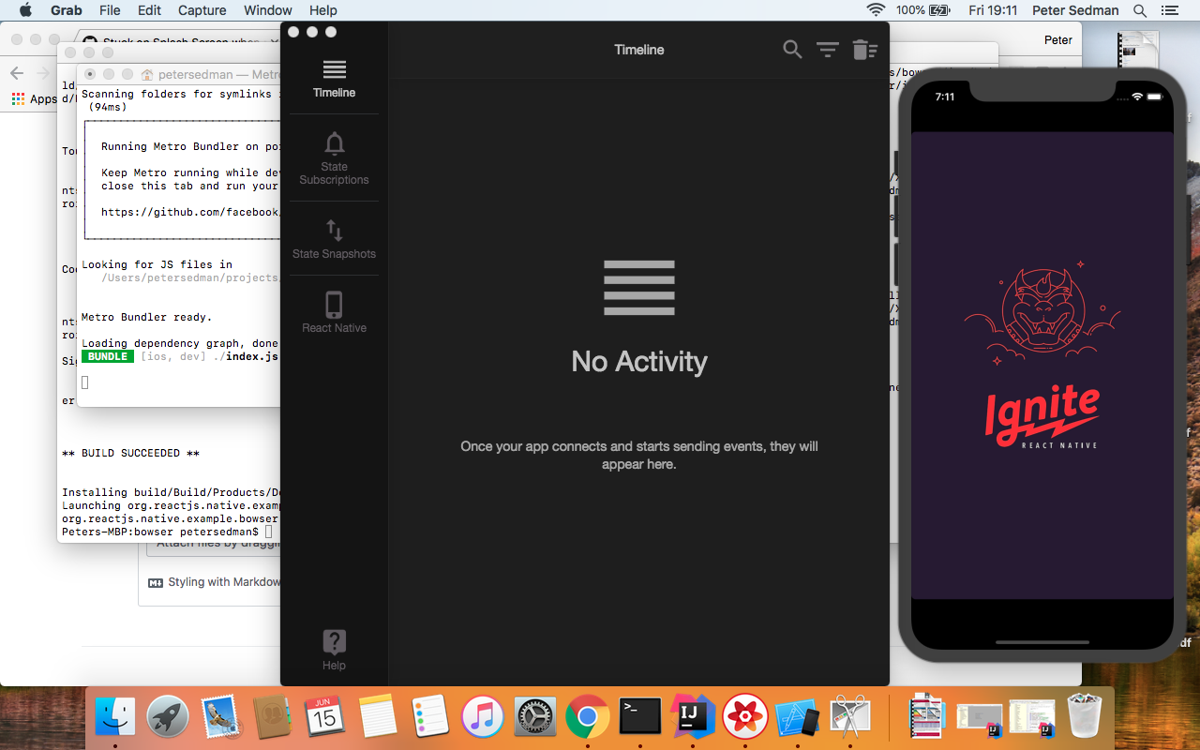This screenshot has height=750, width=1200.
Task: Open Notes in the Dock
Action: (377, 718)
